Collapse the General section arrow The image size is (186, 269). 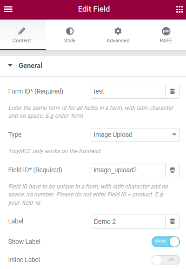click(x=10, y=65)
